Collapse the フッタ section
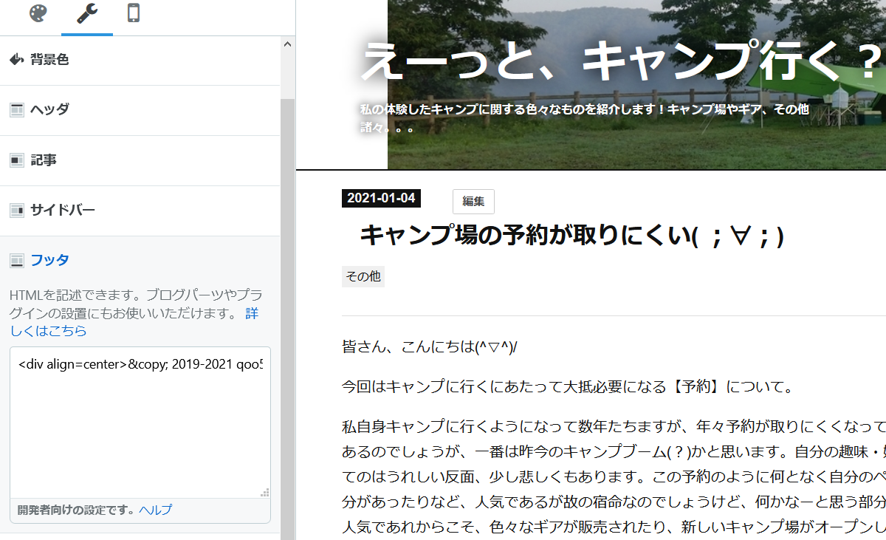The width and height of the screenshot is (886, 540). coord(140,260)
